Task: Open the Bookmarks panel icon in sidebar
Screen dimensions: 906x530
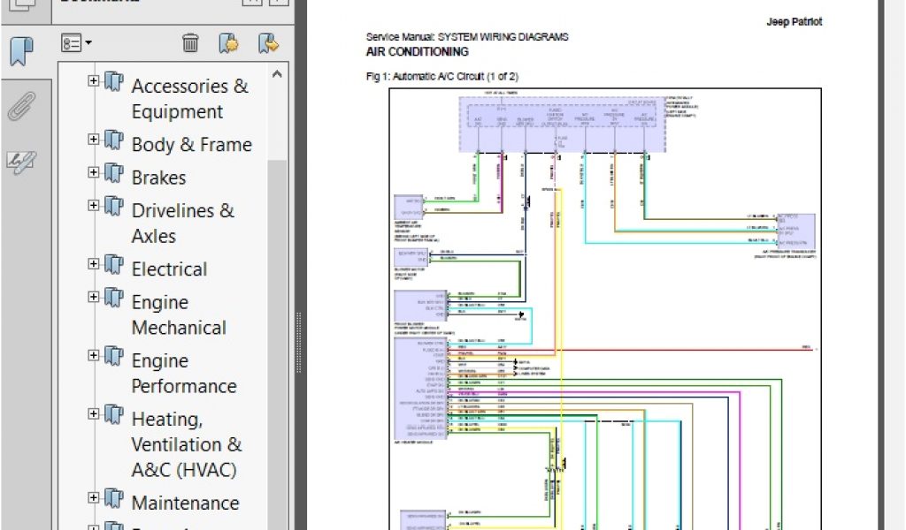Action: 23,50
